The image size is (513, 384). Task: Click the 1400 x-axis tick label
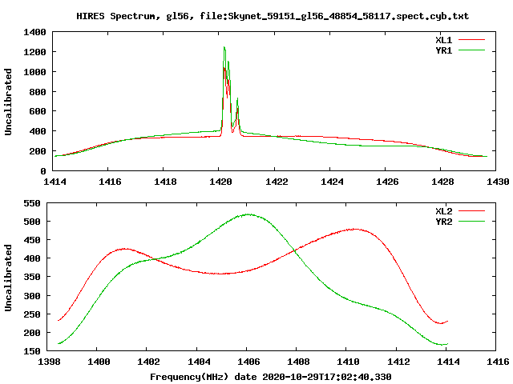coord(99,362)
